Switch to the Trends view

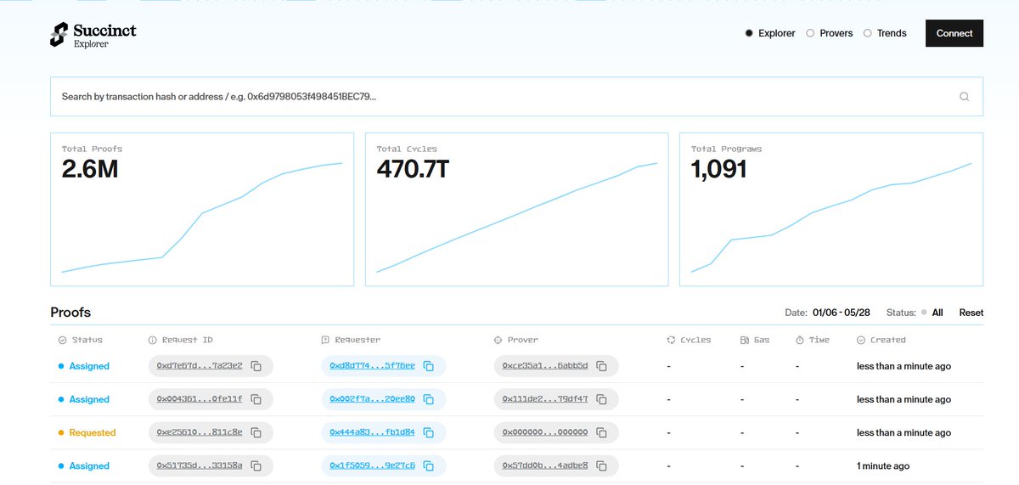pos(885,33)
